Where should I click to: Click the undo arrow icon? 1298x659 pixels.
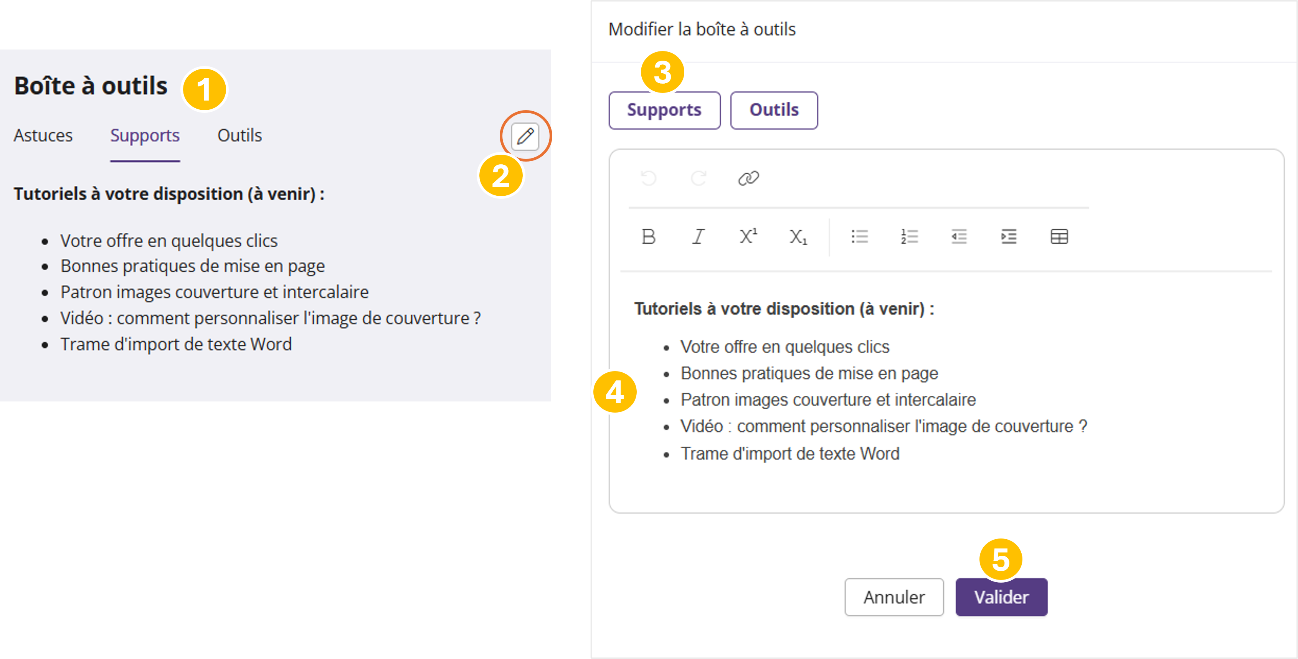649,178
